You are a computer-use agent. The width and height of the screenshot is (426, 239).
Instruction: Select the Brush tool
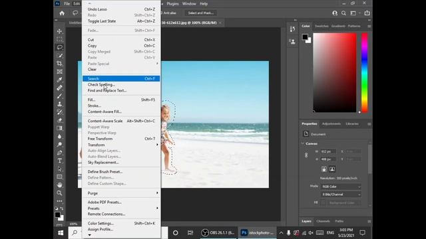[x=59, y=96]
